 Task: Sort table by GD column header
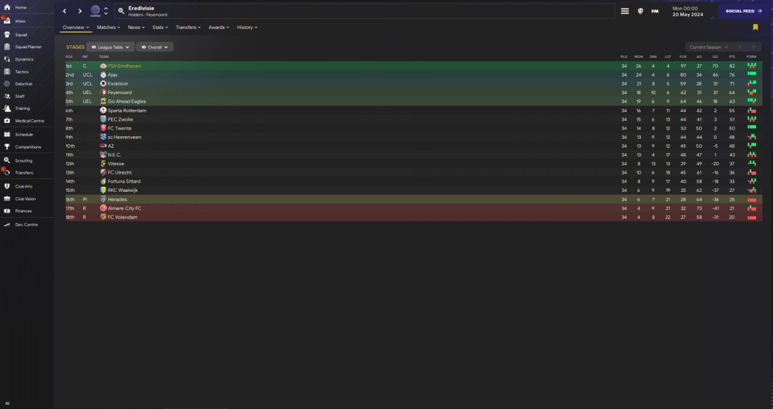715,57
